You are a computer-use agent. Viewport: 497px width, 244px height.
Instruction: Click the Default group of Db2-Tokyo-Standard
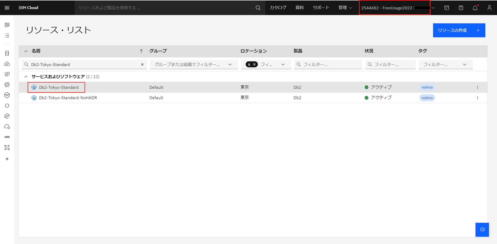coord(156,88)
